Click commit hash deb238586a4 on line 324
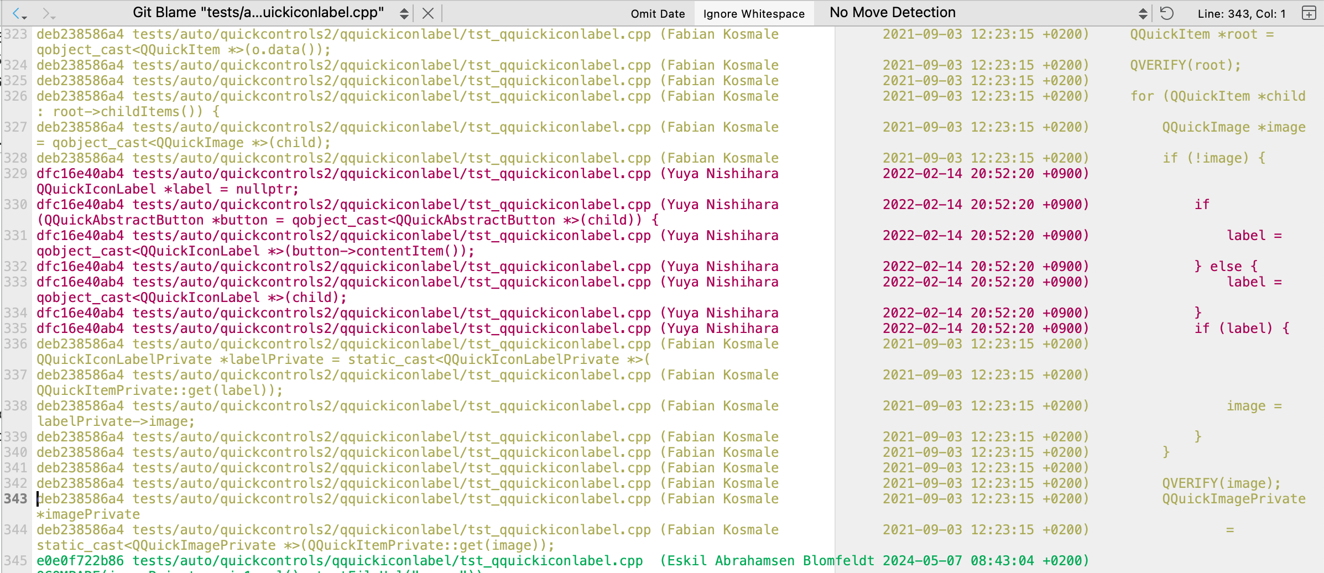 pyautogui.click(x=80, y=65)
